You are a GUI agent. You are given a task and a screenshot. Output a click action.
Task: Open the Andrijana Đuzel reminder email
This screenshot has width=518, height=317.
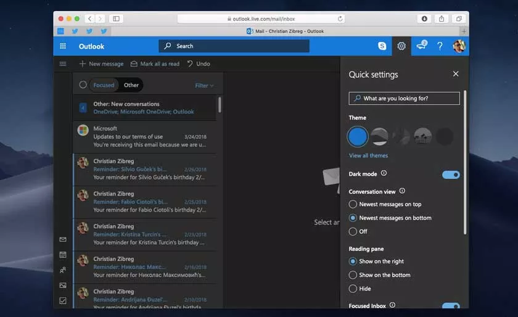coord(145,297)
